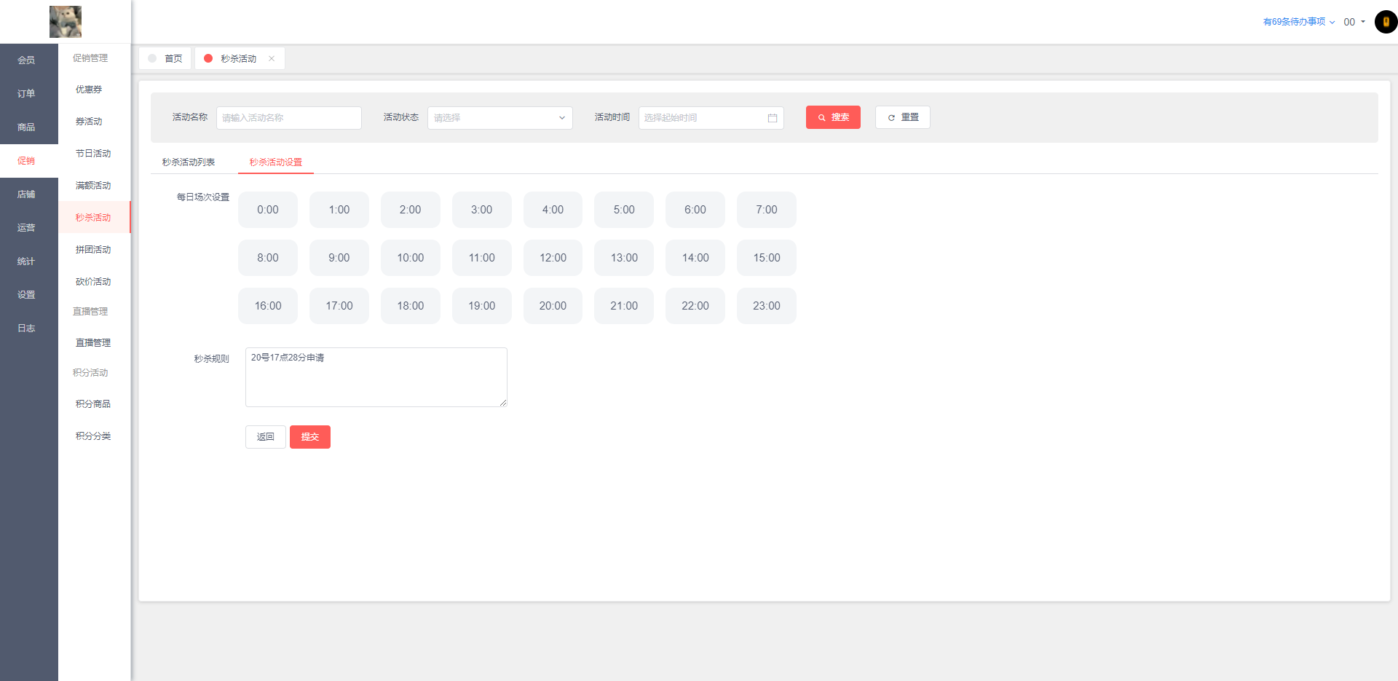
Task: Select the 11:00 session slot
Action: 482,258
